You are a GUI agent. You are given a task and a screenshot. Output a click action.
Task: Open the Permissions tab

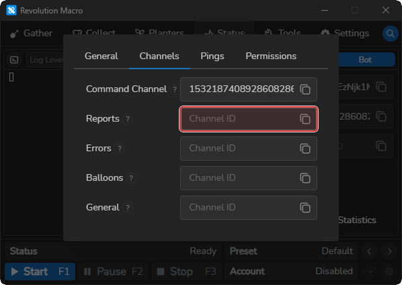[x=271, y=56]
